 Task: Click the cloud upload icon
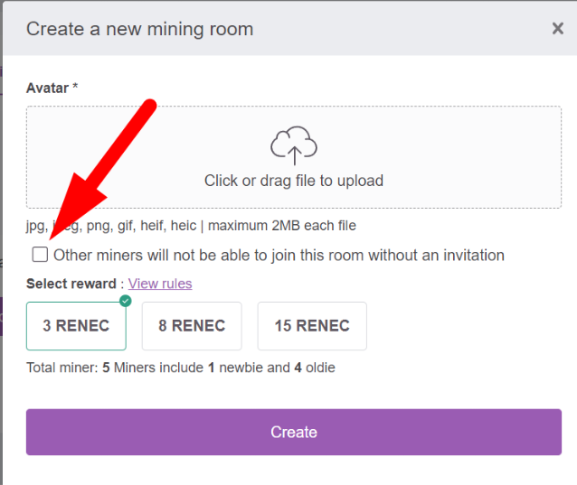[x=293, y=145]
